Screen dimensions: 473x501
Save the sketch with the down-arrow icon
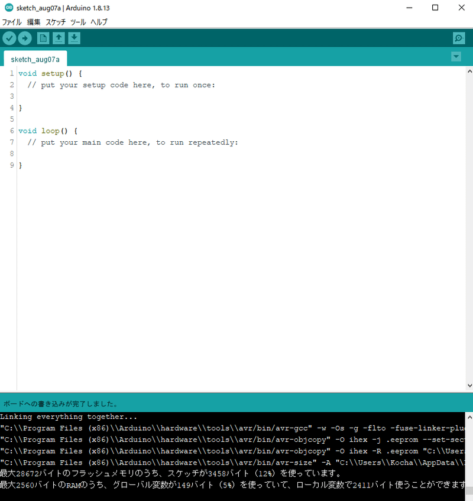click(74, 38)
